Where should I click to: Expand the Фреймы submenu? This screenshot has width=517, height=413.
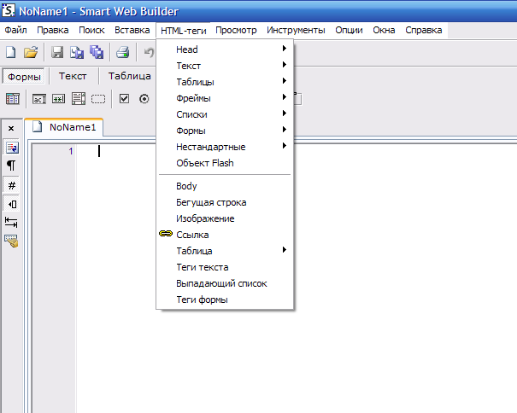point(225,98)
